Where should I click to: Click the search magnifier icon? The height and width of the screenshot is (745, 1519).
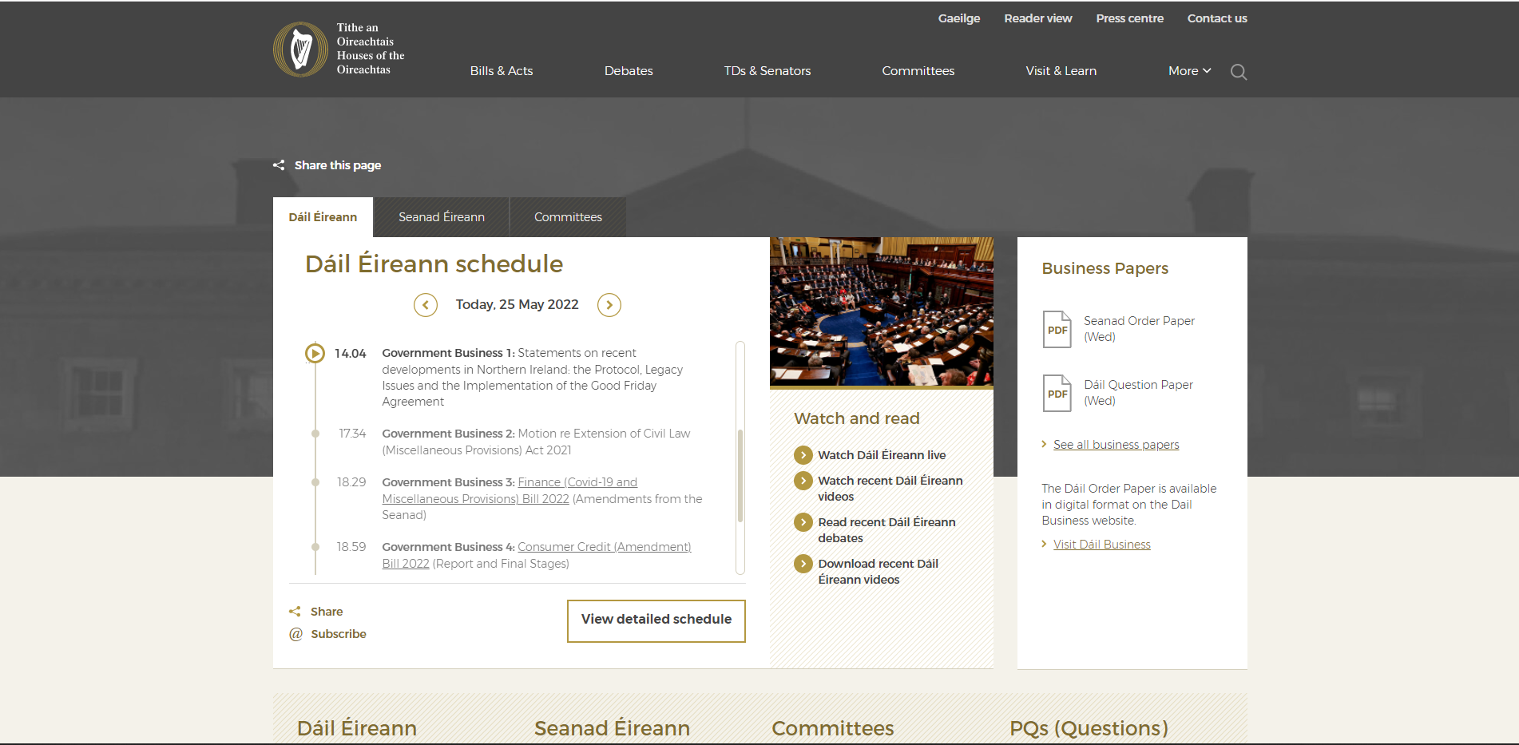tap(1238, 72)
